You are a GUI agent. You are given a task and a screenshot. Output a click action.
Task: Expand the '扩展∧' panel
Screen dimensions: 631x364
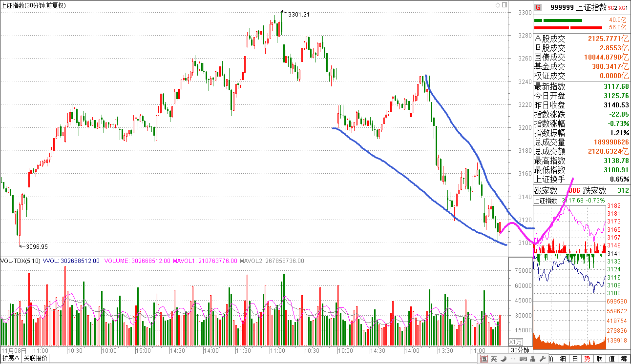coord(10,359)
